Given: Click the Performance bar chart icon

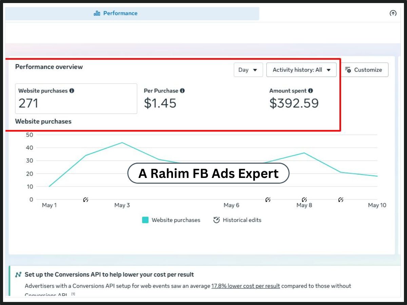Looking at the screenshot, I should point(97,13).
